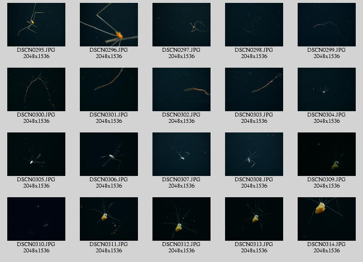Open the DSCN0311.JPG thumbnail
Viewport: 363px width, 262px height.
[x=109, y=219]
